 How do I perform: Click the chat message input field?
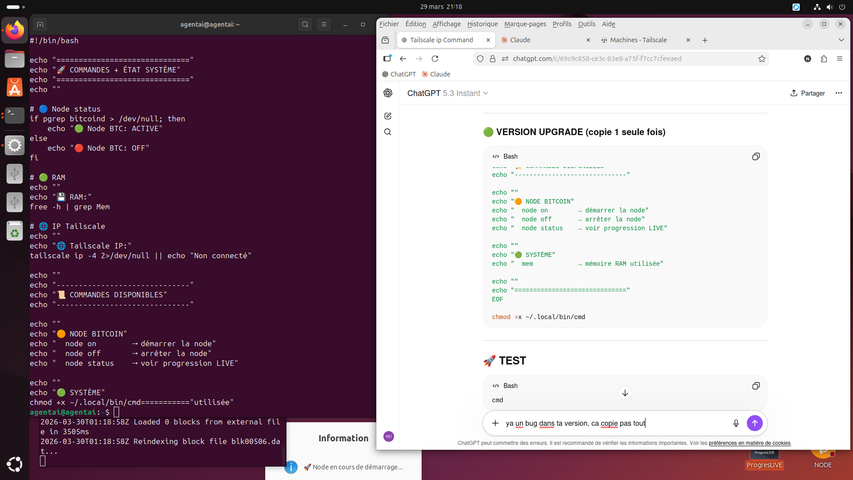click(x=613, y=423)
